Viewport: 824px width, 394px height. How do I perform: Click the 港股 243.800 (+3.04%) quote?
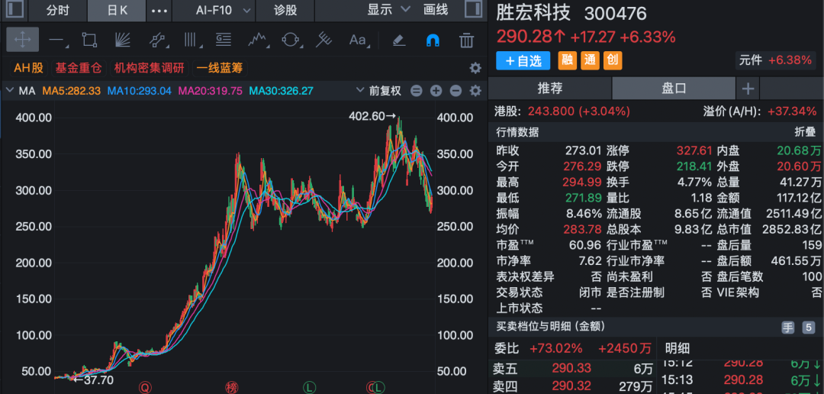[563, 111]
